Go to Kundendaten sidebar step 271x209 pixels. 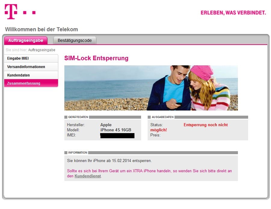31,75
